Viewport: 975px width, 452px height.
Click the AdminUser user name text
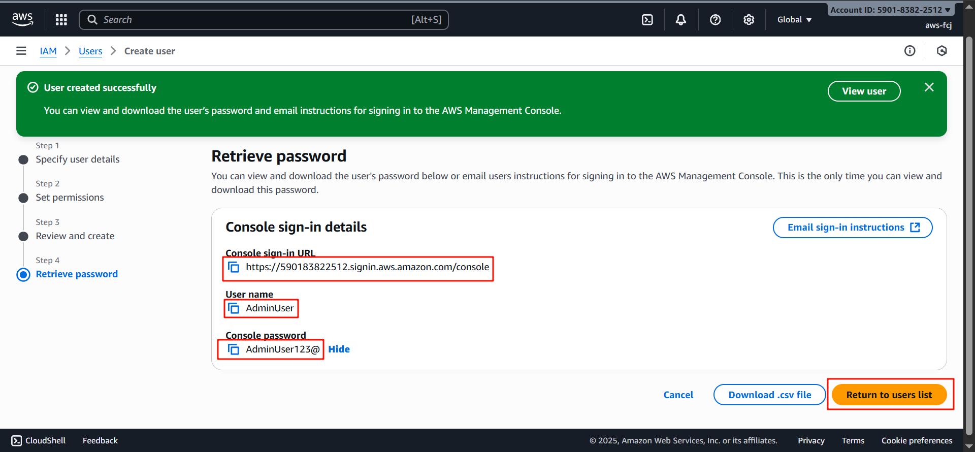(270, 308)
